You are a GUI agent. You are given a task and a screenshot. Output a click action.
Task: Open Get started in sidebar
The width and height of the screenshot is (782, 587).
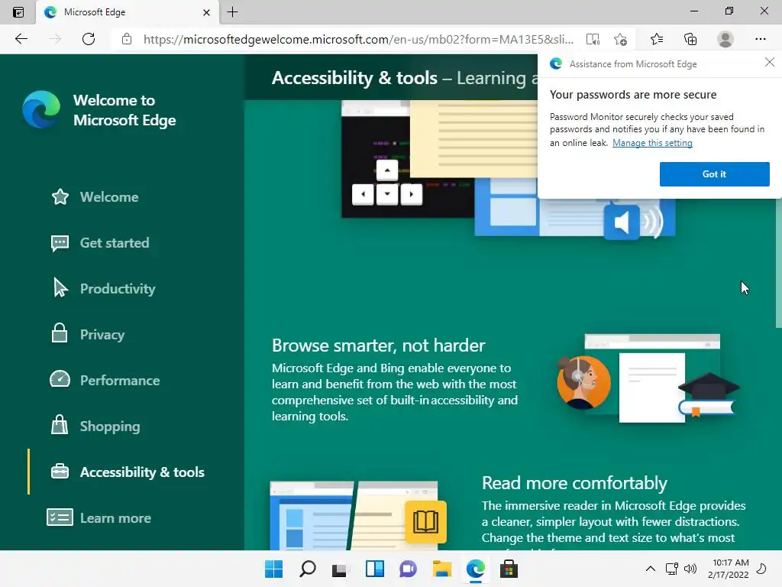click(x=100, y=242)
